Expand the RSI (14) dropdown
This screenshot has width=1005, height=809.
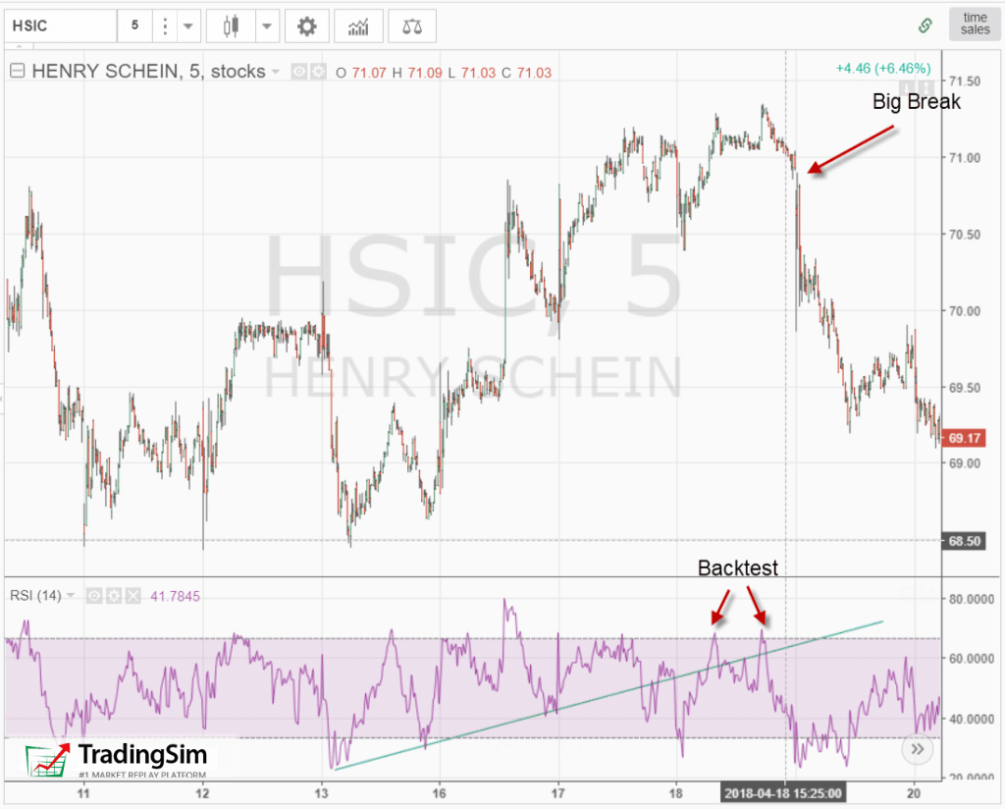pos(70,596)
